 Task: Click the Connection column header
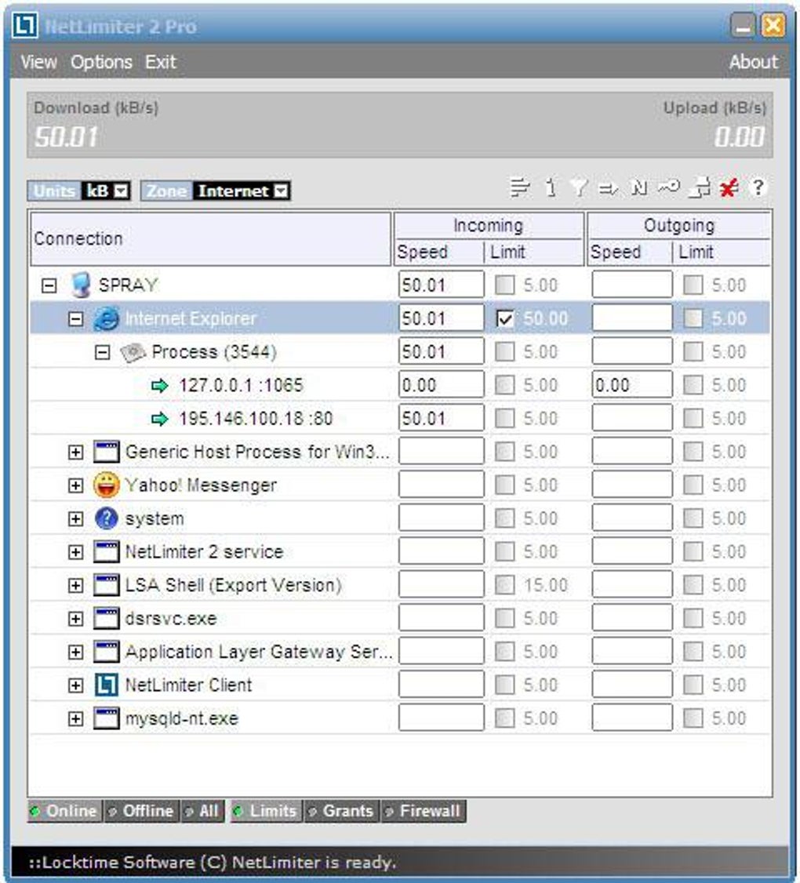(x=210, y=238)
